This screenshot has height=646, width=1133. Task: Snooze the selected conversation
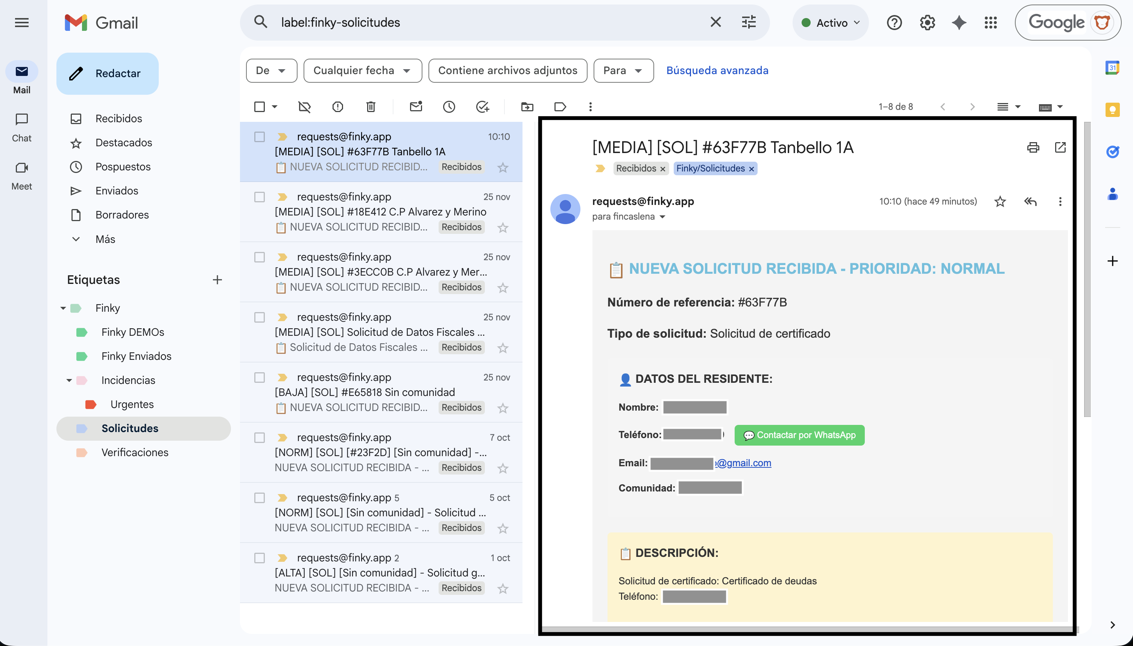(449, 106)
